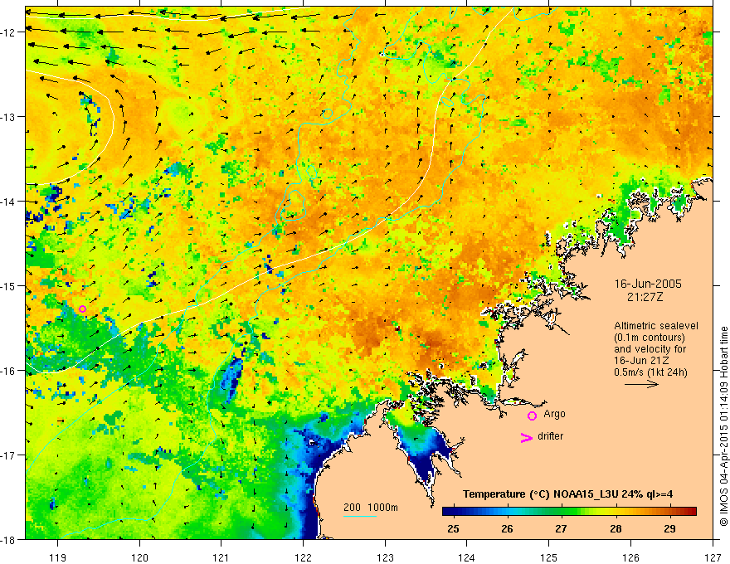Click the color bar tick label 28
730x564 pixels.
pos(616,528)
